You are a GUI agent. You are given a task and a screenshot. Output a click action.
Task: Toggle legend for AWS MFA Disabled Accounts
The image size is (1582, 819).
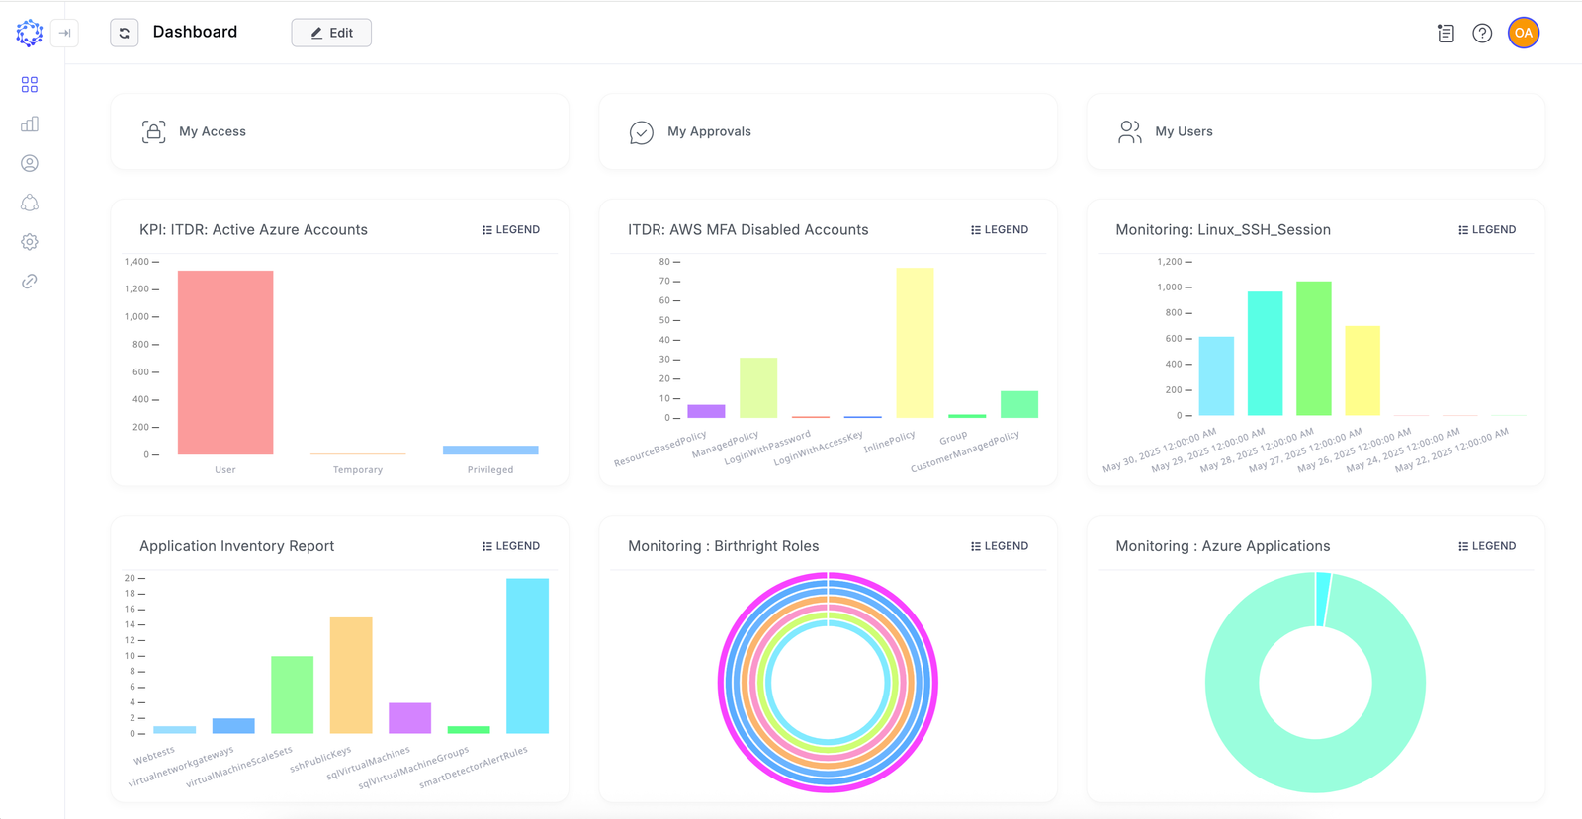coord(1000,230)
